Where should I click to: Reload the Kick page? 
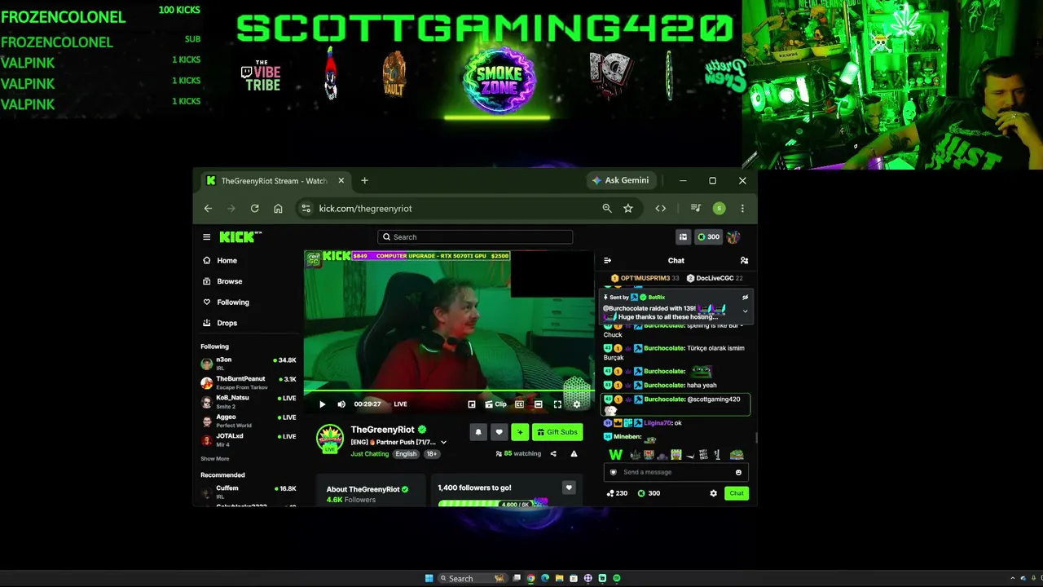[x=254, y=209]
